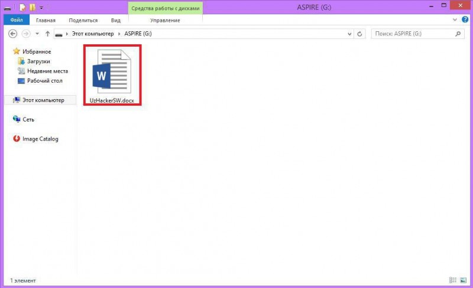The width and height of the screenshot is (473, 288).
Task: Open 'Загрузки' in the navigation pane
Action: (38, 61)
